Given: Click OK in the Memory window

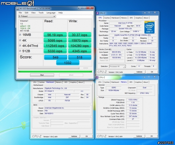Looking at the screenshot, I should pyautogui.click(x=151, y=136).
